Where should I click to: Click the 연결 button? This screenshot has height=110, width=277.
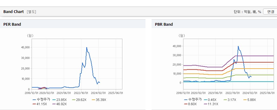pyautogui.click(x=270, y=12)
